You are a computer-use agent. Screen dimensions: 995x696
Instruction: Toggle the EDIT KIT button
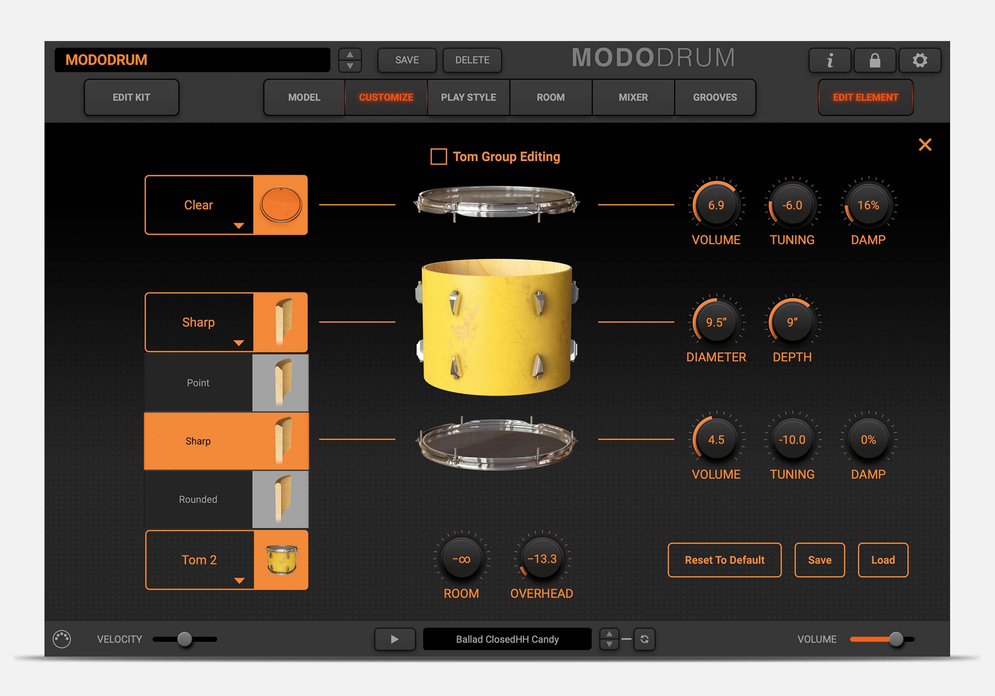click(x=131, y=97)
